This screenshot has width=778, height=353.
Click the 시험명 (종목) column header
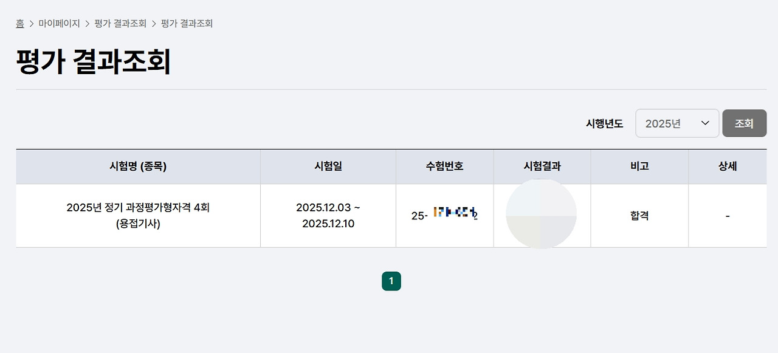[138, 166]
